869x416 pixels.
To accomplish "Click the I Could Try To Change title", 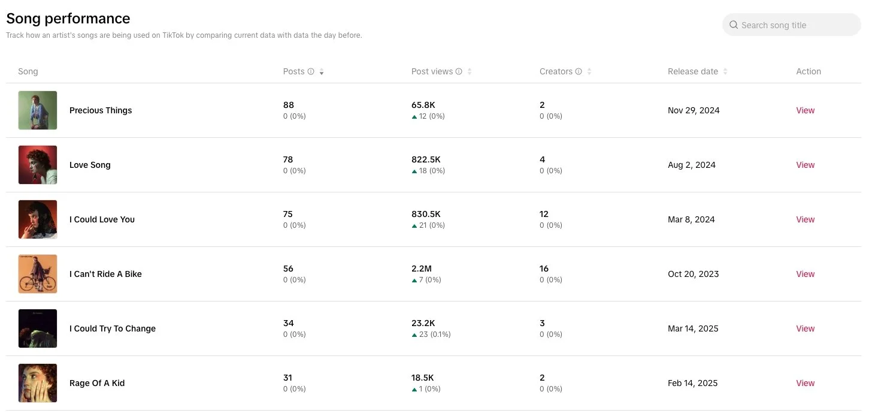I will pos(113,328).
